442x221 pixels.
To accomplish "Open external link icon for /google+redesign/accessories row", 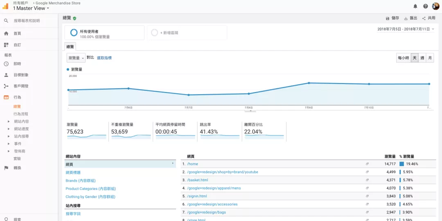I will 367,204.
